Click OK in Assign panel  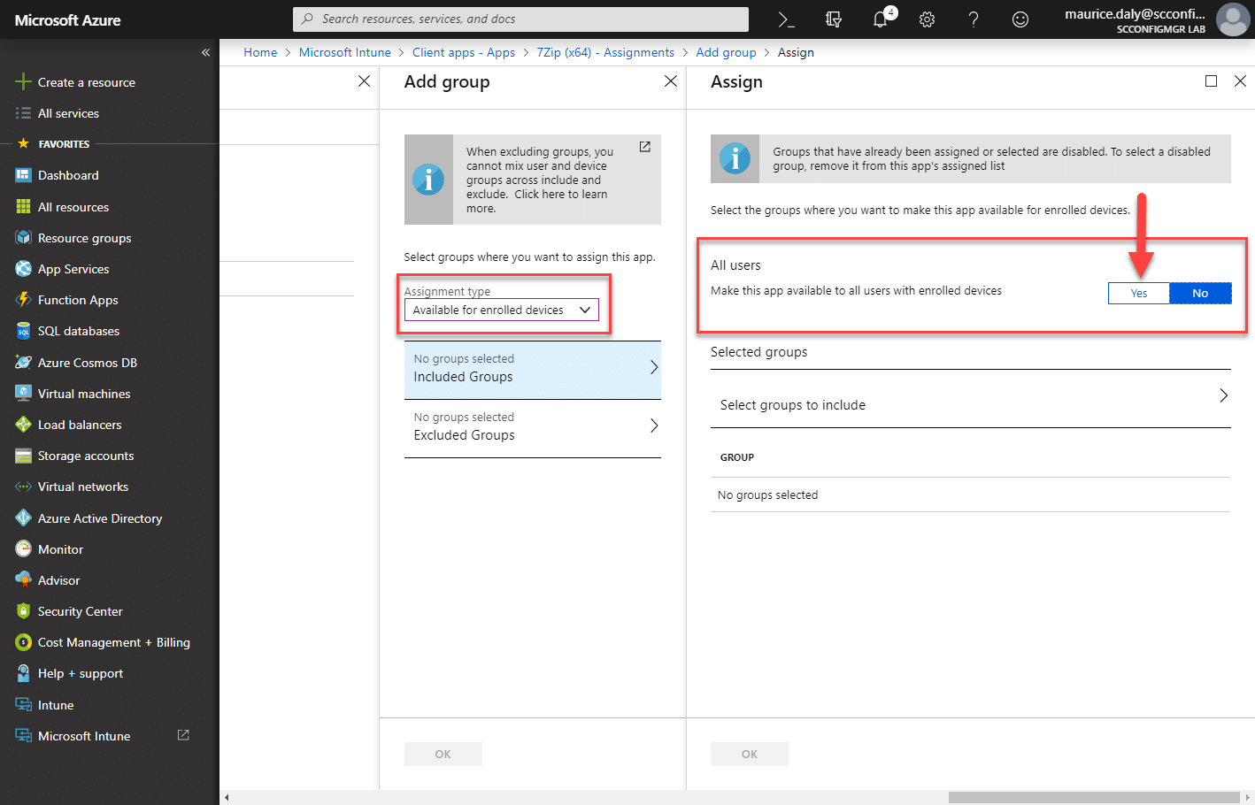click(750, 754)
